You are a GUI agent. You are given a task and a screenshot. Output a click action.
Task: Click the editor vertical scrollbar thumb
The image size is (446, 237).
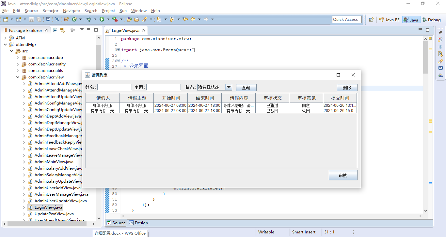(x=425, y=58)
